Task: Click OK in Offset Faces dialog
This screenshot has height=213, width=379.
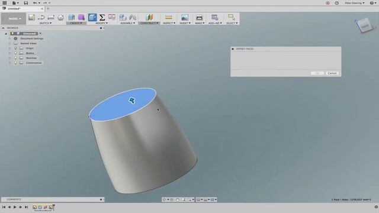Action: [317, 73]
